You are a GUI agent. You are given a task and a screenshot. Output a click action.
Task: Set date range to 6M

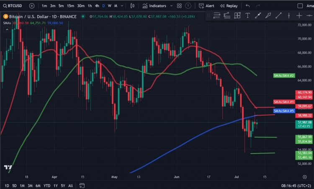click(38, 186)
